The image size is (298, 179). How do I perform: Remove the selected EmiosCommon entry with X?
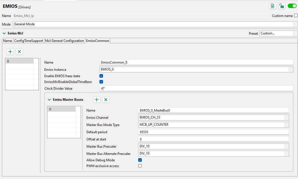(19, 52)
